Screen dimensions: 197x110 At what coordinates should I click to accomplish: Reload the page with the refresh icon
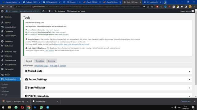tap(11, 7)
